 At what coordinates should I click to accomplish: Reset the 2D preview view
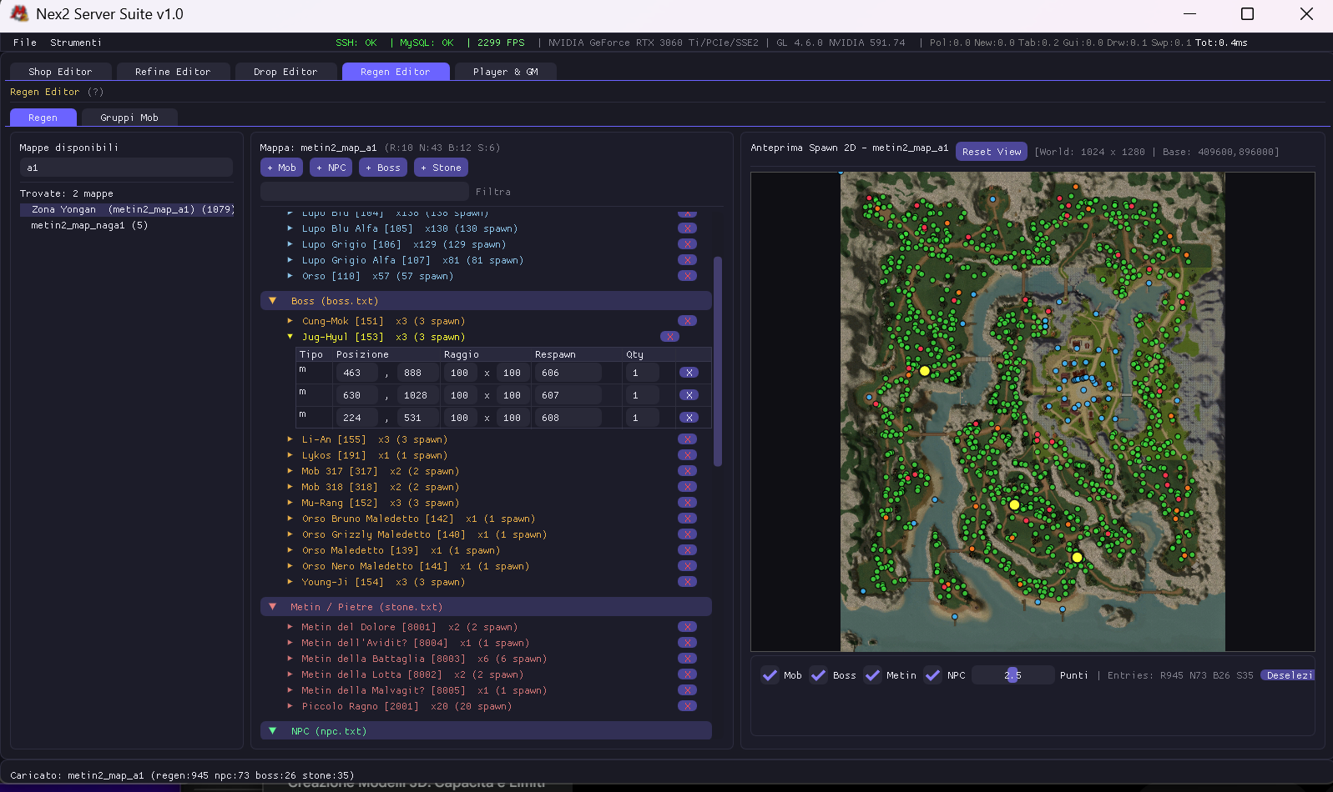(x=992, y=152)
